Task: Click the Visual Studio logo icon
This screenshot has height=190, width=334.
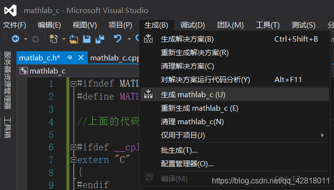Action: [x=11, y=10]
